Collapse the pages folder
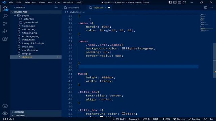Screen dimensions: 216x121 click(x=15, y=15)
